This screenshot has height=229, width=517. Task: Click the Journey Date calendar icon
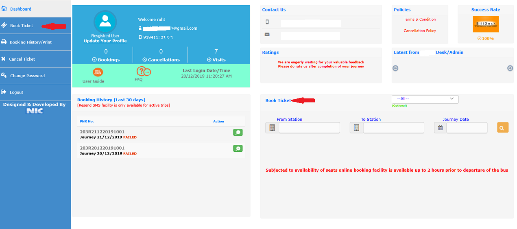[x=440, y=128]
